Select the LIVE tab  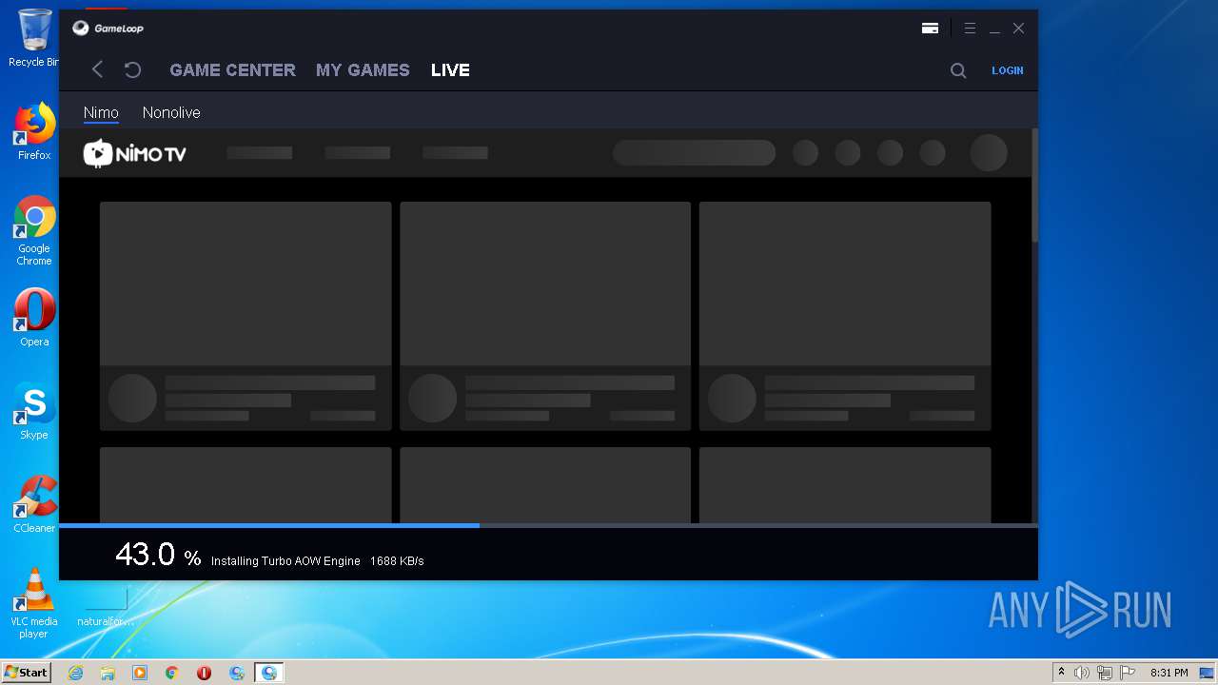[450, 70]
